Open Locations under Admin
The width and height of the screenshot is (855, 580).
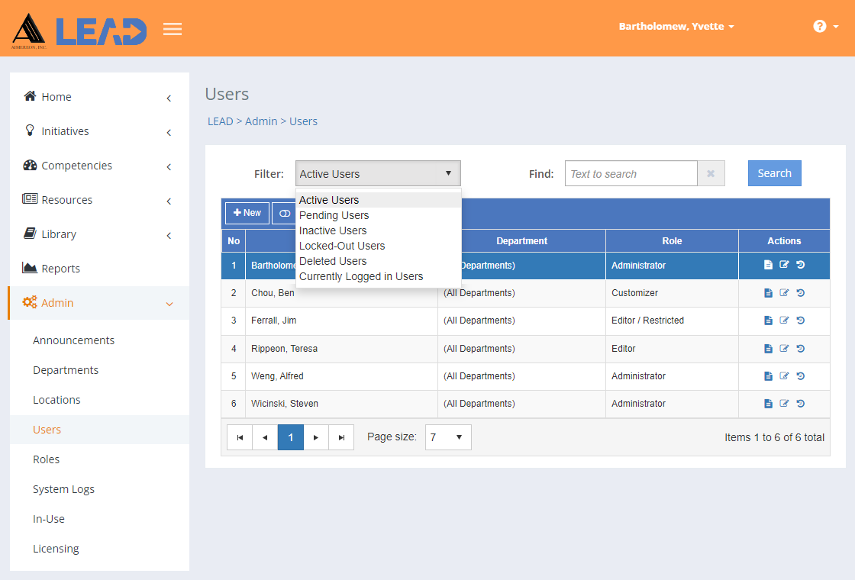56,400
